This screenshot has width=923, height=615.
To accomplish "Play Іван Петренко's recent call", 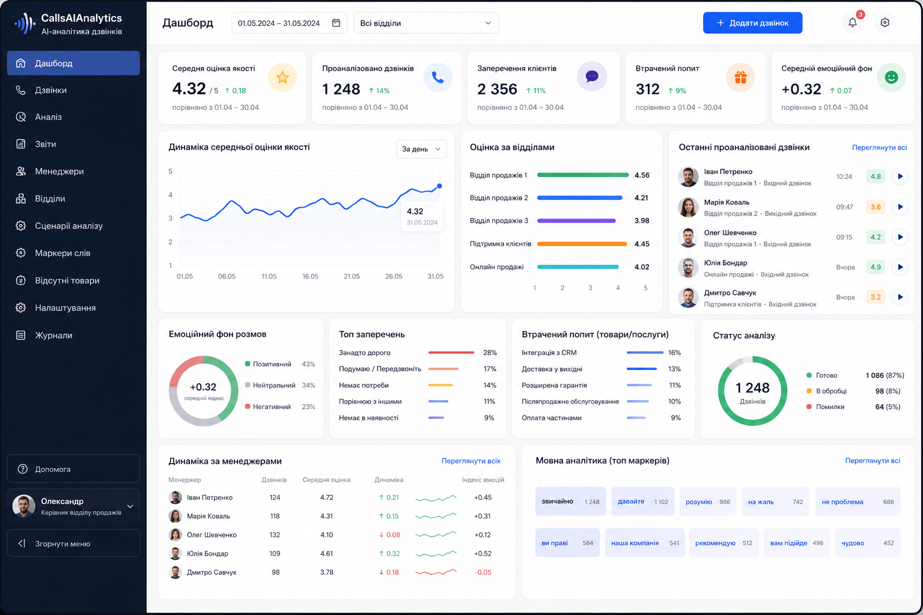I will (x=900, y=177).
